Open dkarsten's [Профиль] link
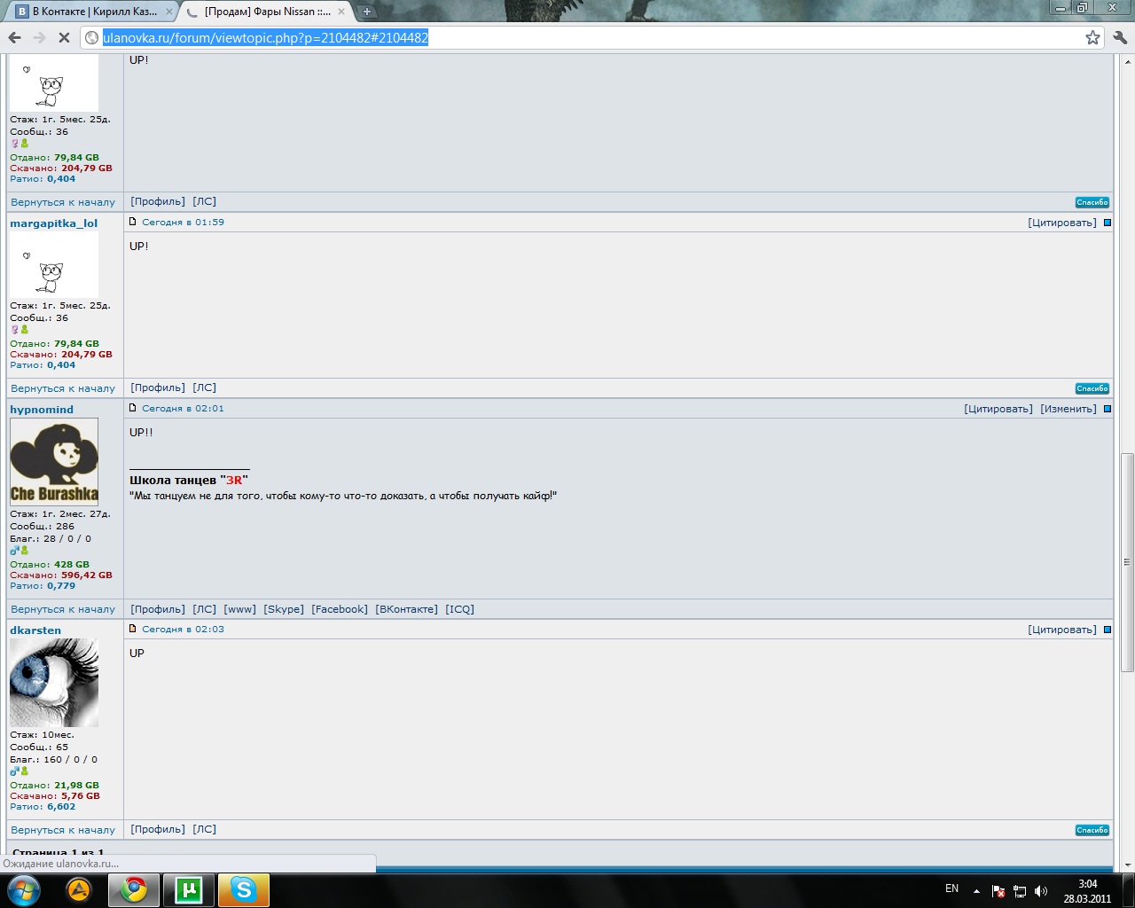 point(158,829)
